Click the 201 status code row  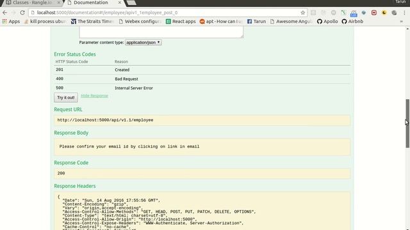[202, 70]
